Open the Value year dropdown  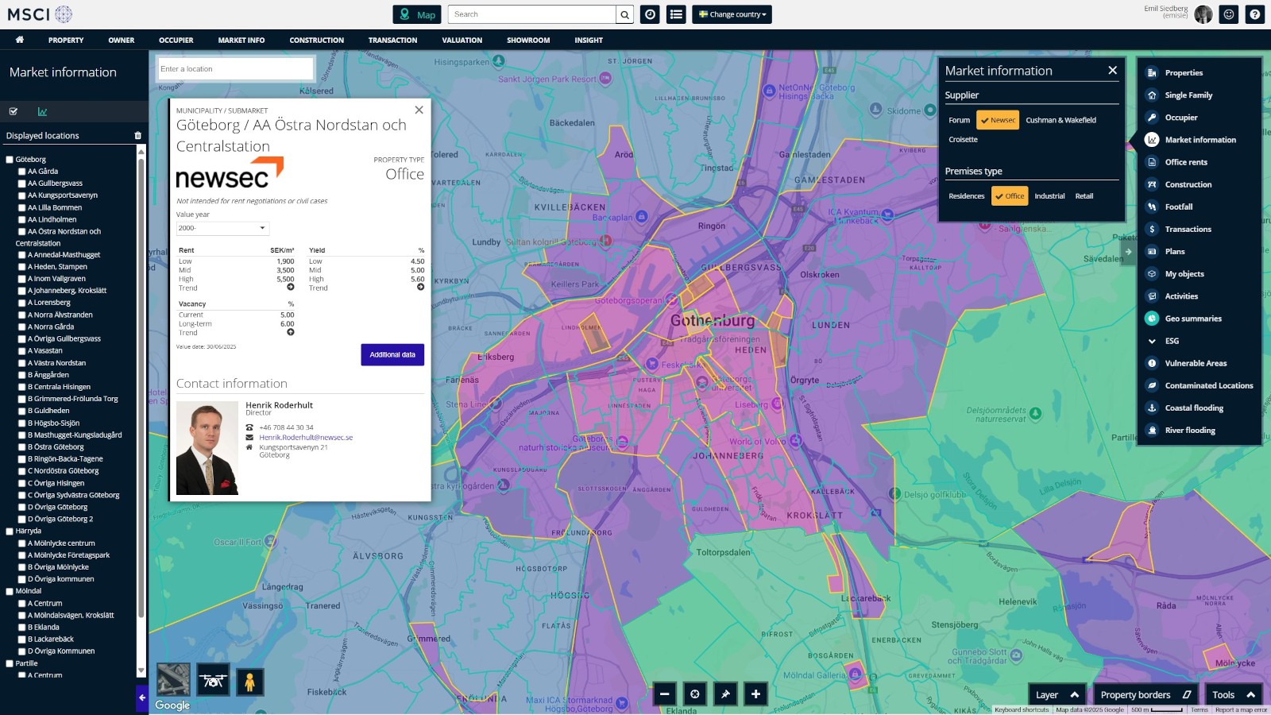(x=222, y=228)
